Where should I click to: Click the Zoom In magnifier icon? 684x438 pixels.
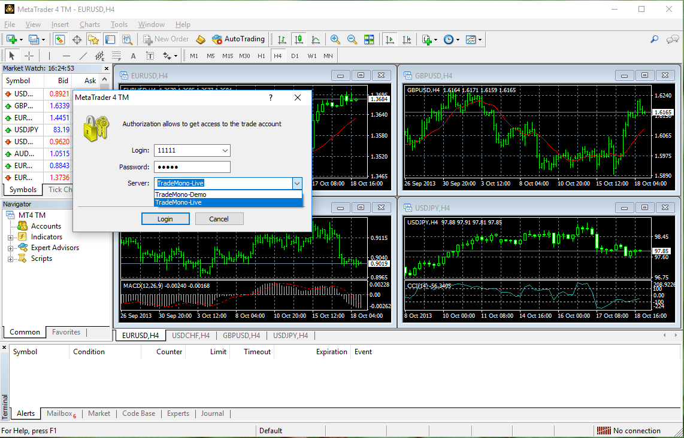pyautogui.click(x=335, y=39)
